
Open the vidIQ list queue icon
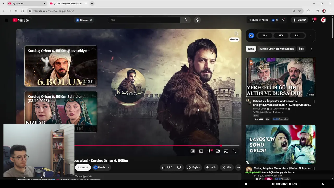tap(277, 20)
